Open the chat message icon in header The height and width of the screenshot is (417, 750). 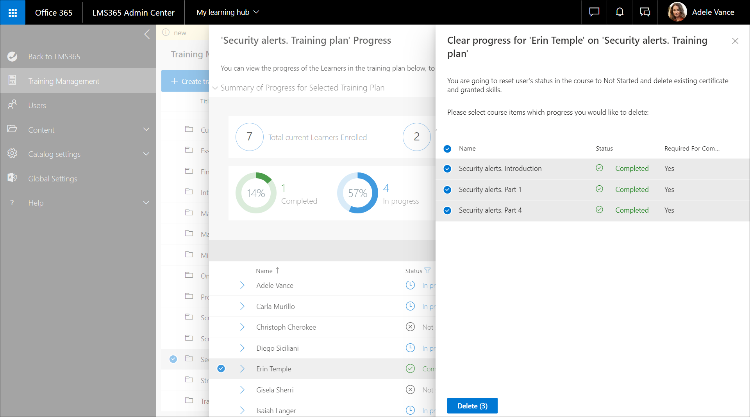(x=594, y=12)
